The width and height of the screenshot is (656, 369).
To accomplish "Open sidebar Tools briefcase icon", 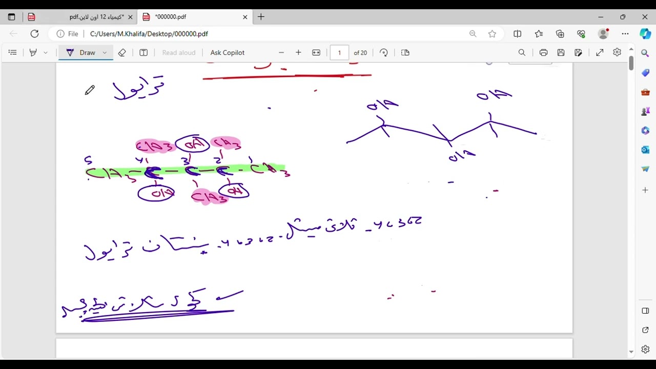I will pyautogui.click(x=645, y=92).
